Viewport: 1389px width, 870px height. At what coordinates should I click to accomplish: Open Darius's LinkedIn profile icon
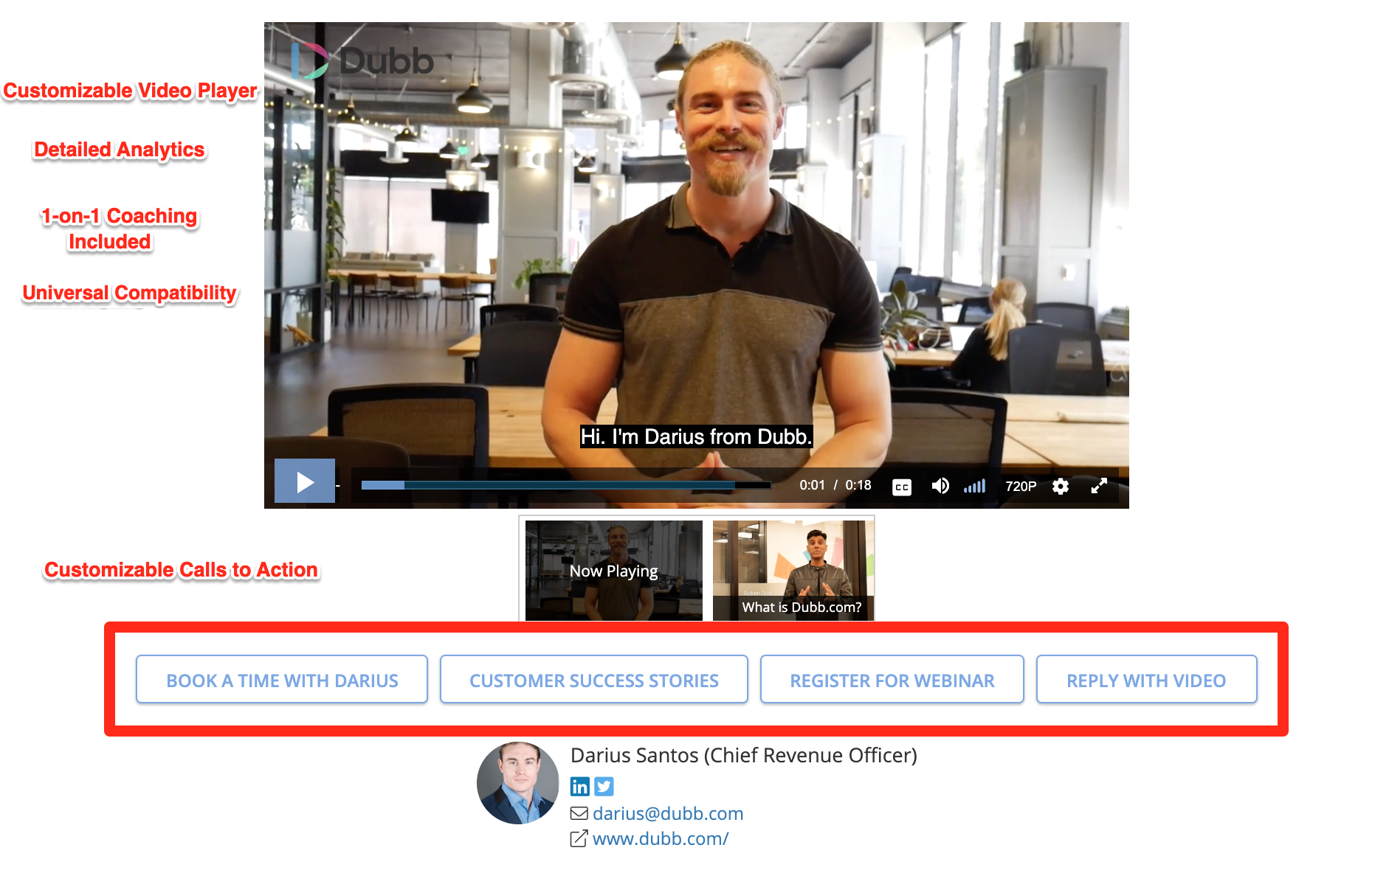[580, 787]
